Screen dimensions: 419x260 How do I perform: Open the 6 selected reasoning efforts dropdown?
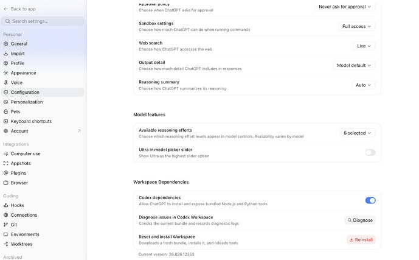pos(357,133)
